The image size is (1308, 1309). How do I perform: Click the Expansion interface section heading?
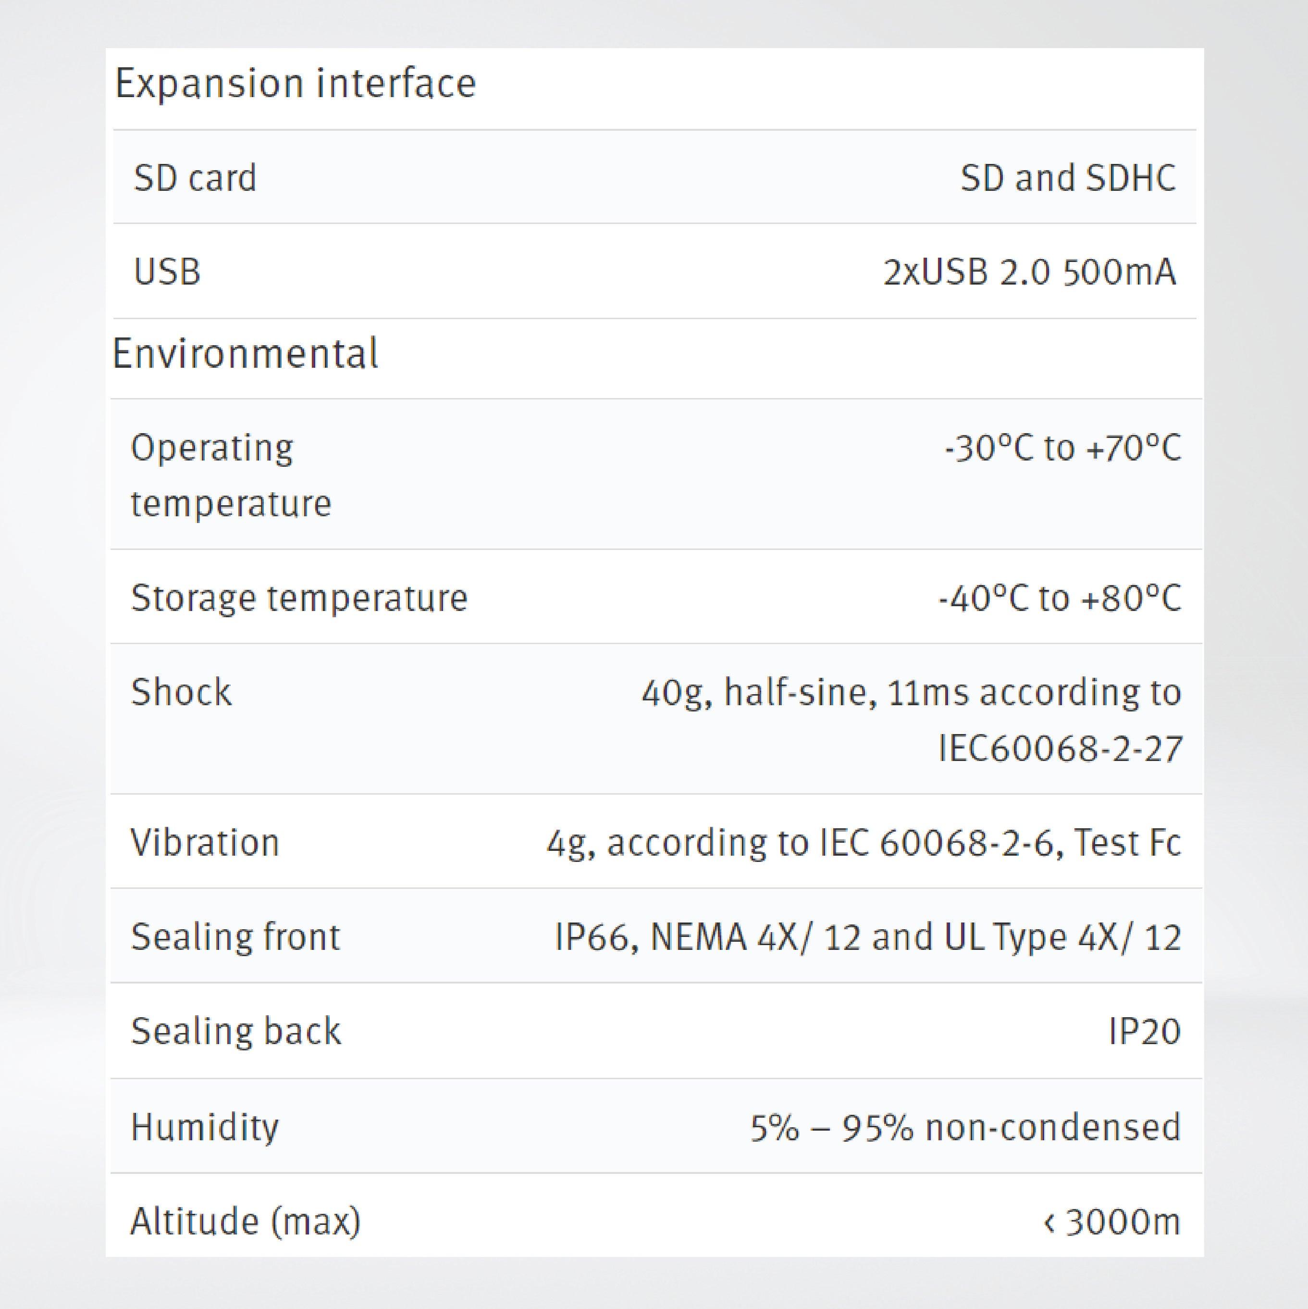296,84
